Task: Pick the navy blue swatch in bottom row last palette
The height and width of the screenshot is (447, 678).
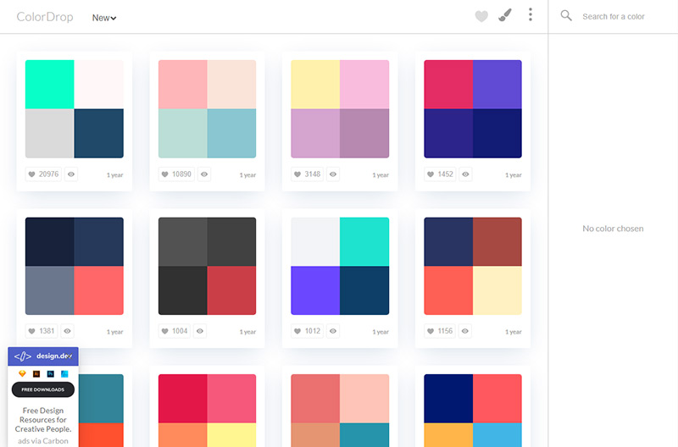Action: (448, 399)
